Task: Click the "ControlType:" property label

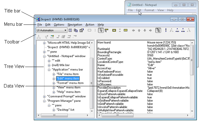Action: (x=105, y=59)
